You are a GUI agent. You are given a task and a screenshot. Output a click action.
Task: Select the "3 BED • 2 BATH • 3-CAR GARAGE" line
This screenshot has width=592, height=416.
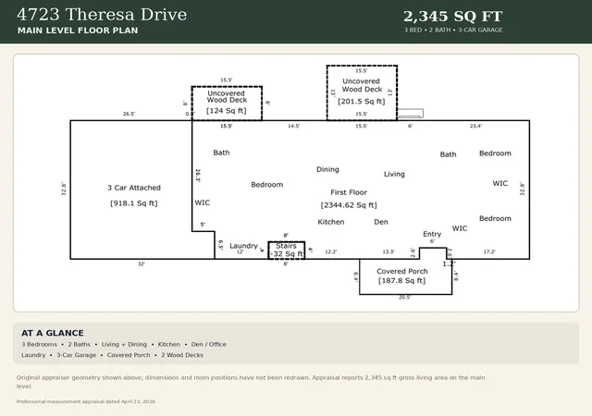point(453,30)
